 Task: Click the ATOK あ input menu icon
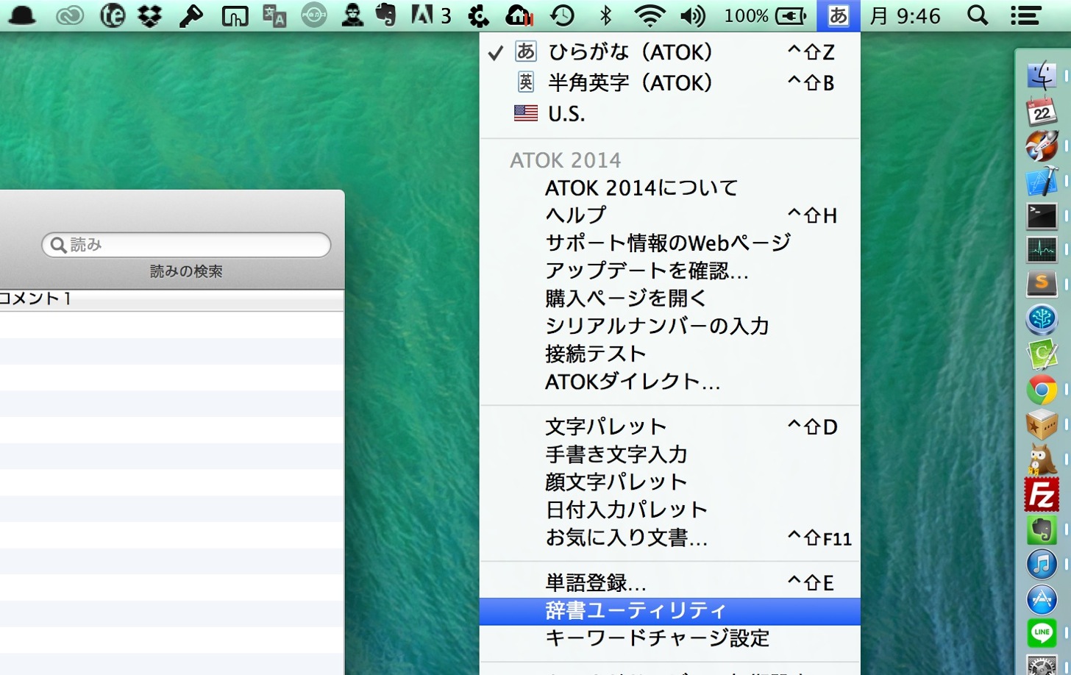click(x=838, y=15)
